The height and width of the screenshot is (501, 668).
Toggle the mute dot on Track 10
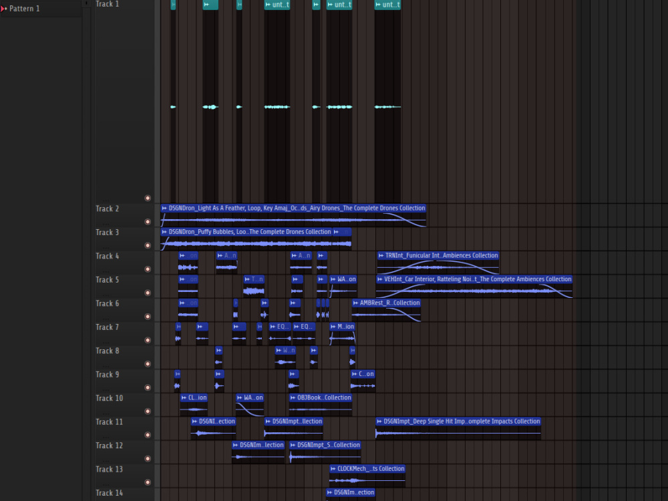coord(148,411)
